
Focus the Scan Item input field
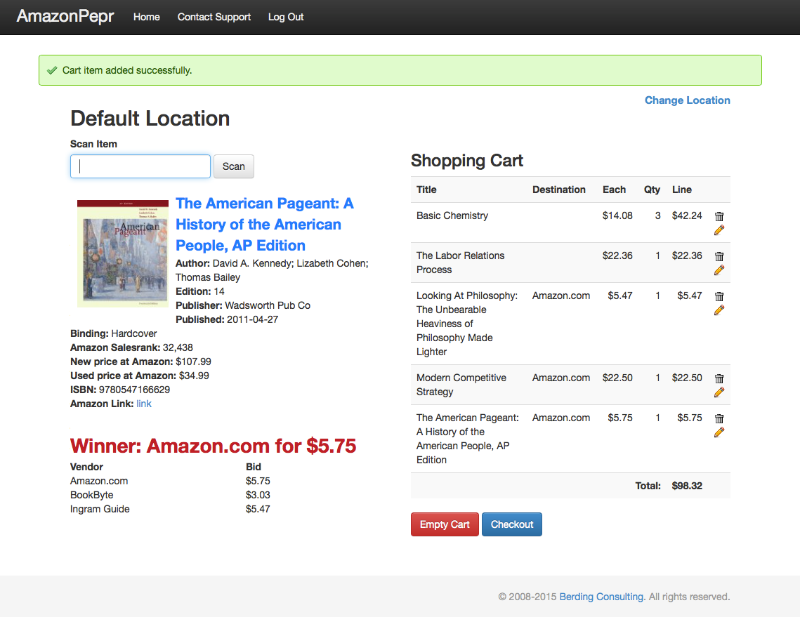click(x=140, y=166)
